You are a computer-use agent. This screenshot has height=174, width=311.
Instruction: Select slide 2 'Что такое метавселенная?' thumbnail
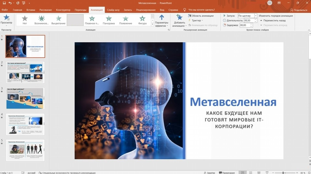pos(25,72)
